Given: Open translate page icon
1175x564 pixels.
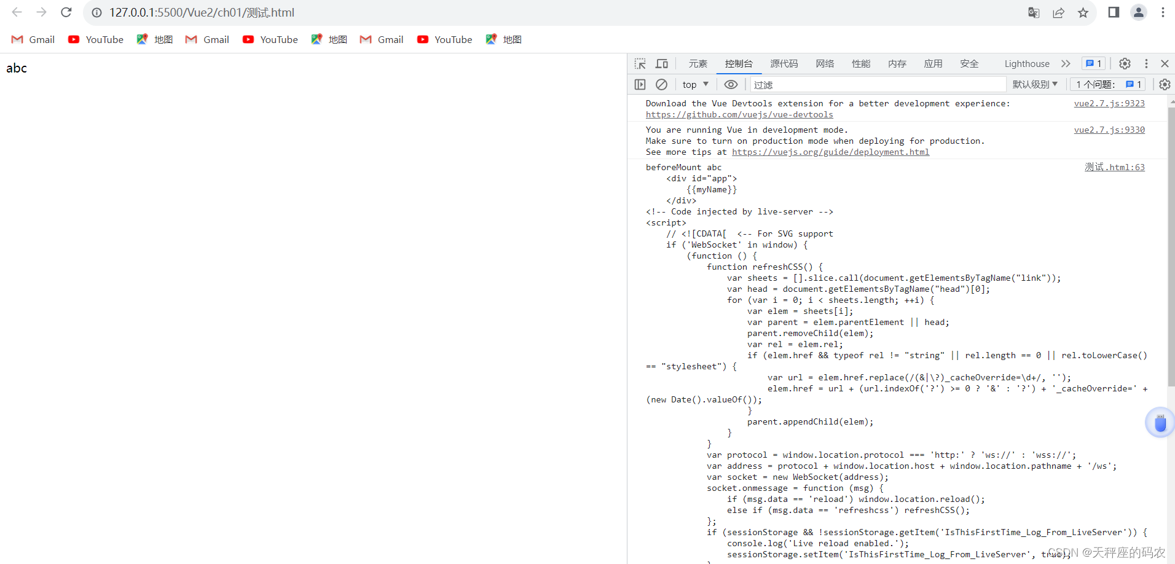Looking at the screenshot, I should (x=1034, y=12).
